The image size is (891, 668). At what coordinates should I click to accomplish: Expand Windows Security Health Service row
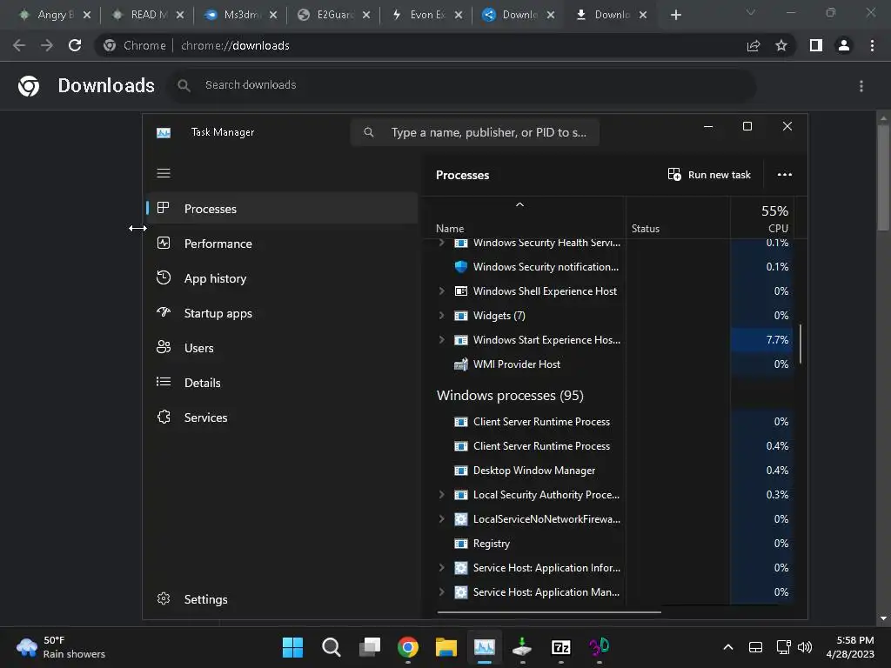[x=441, y=243]
